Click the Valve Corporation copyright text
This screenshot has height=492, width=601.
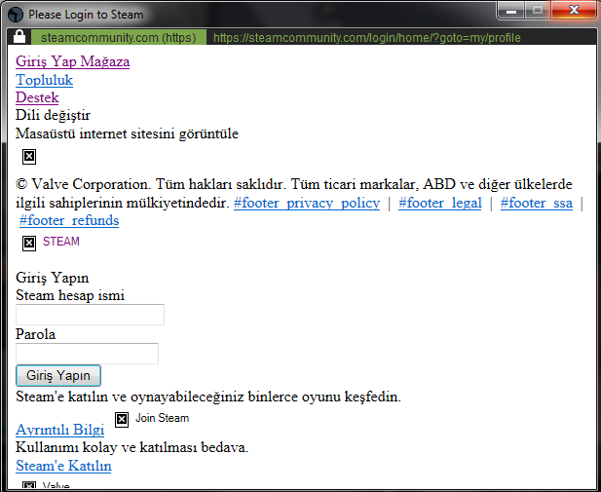pos(294,193)
